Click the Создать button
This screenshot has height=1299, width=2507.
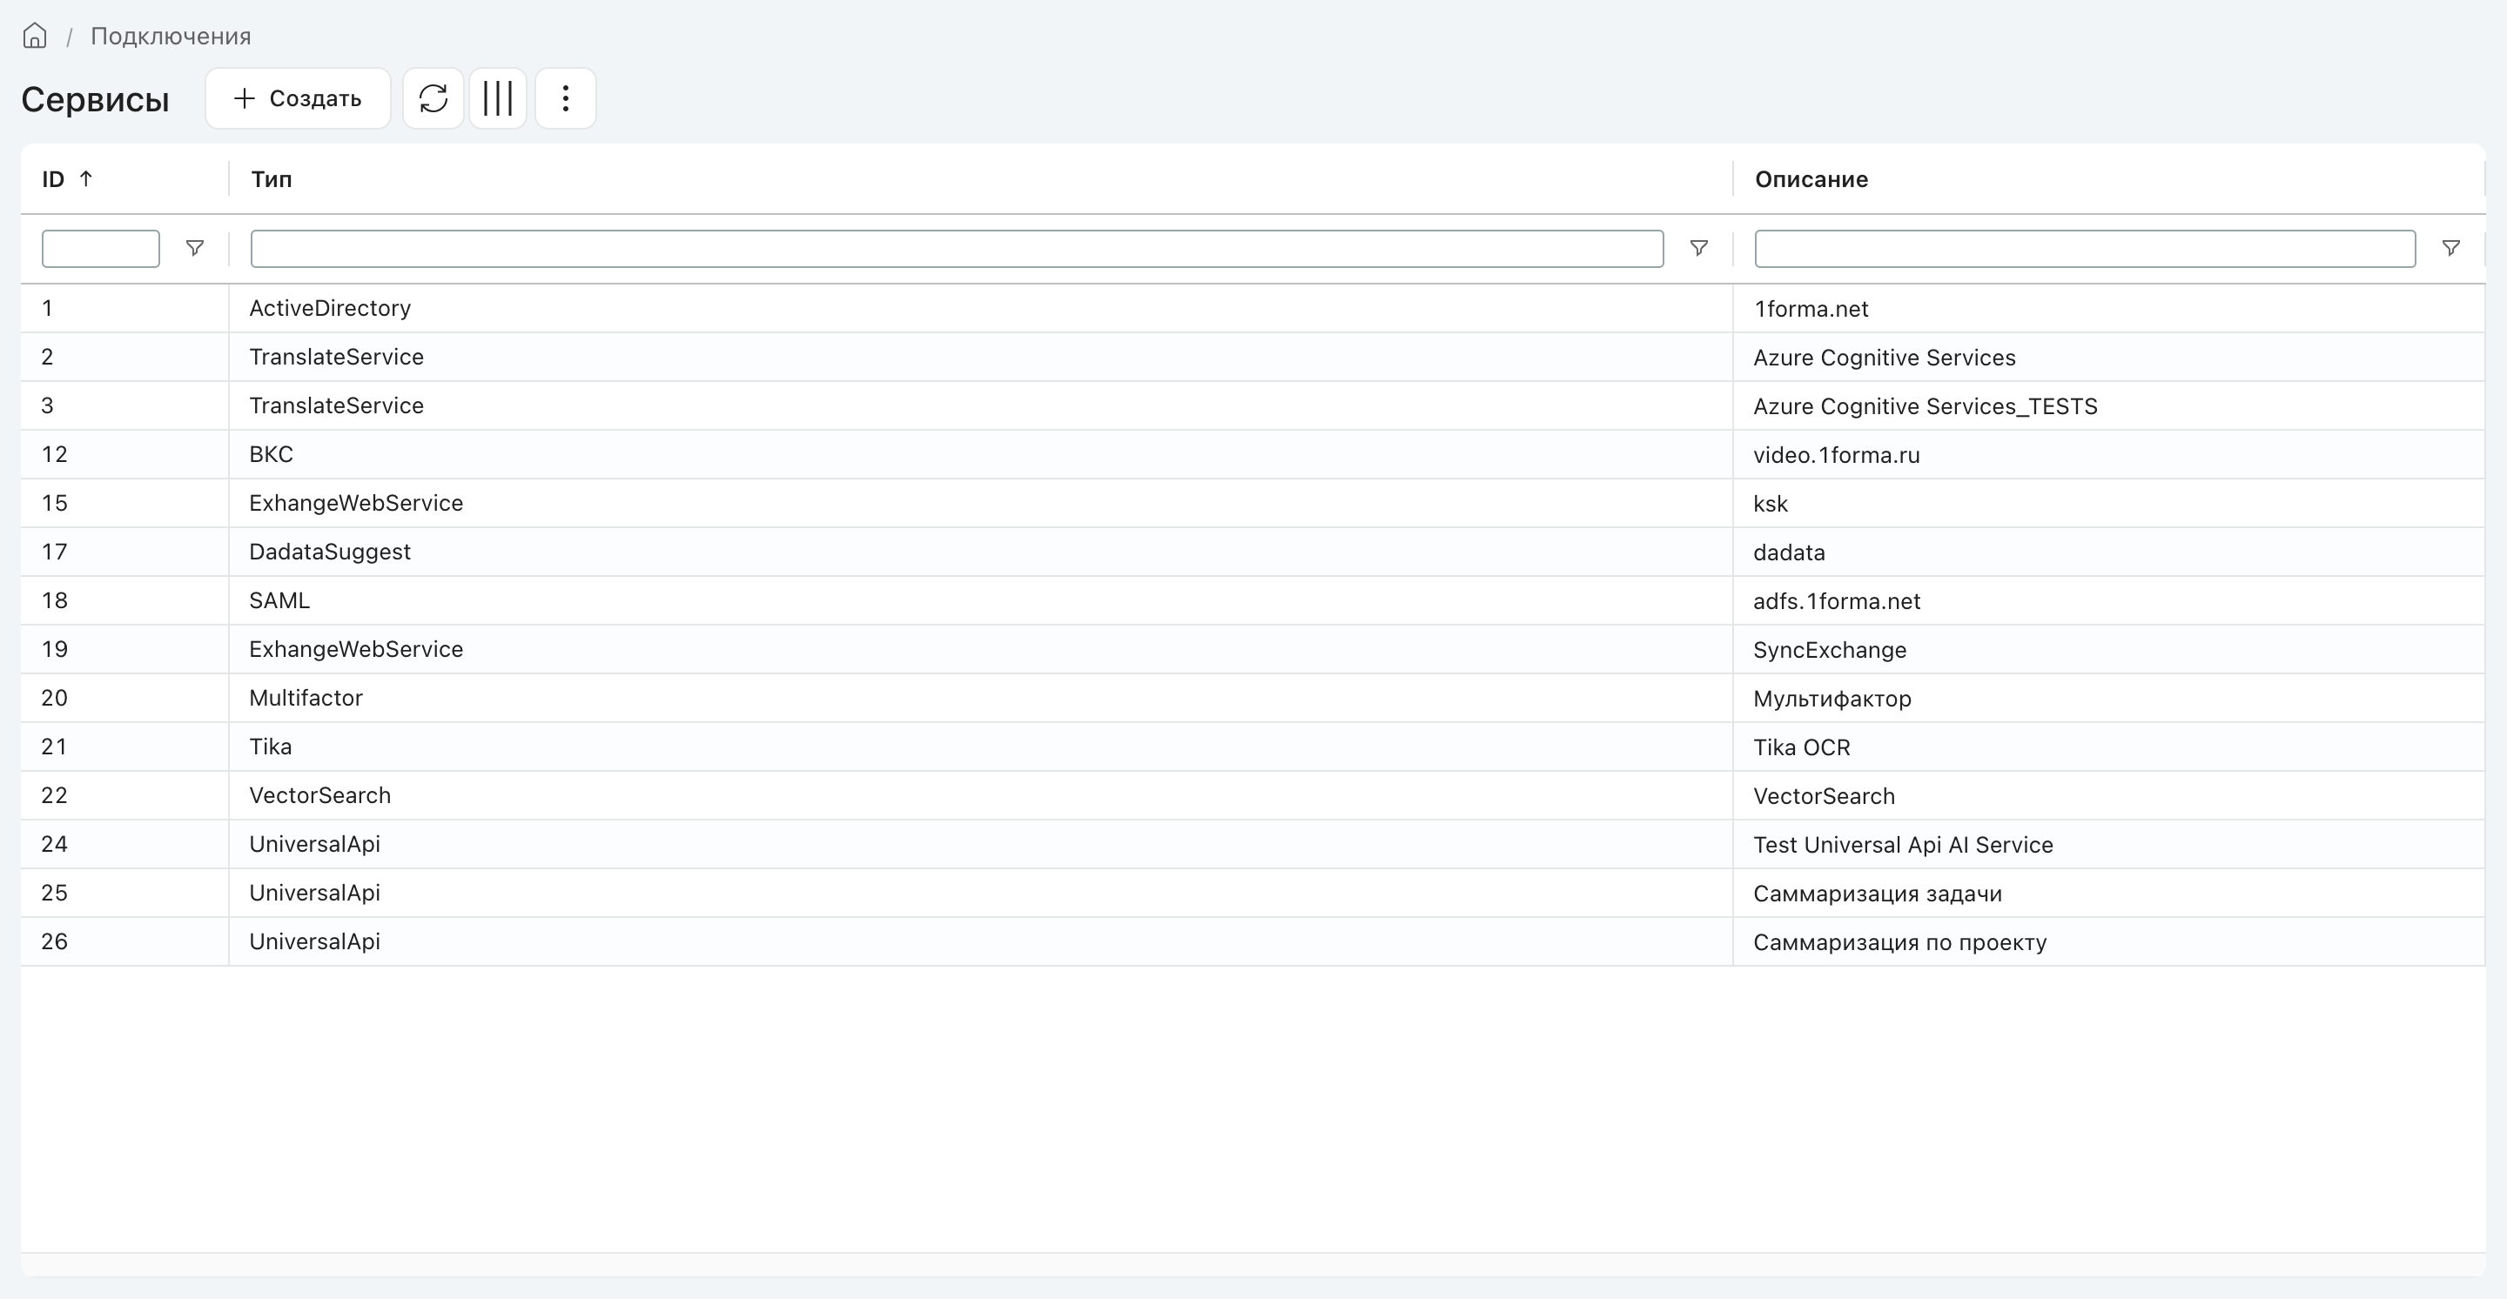298,98
